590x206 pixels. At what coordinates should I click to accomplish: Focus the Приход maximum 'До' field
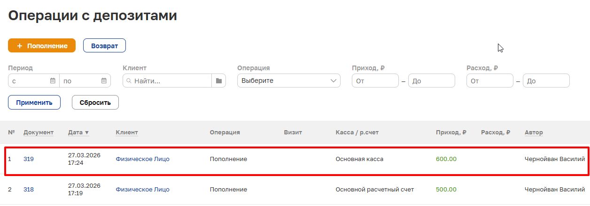coord(431,81)
